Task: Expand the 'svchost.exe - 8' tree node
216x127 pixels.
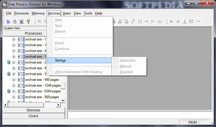Action: coord(14,68)
